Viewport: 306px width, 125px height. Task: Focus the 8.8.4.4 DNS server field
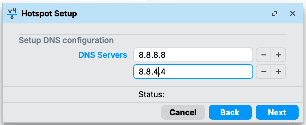(x=193, y=72)
